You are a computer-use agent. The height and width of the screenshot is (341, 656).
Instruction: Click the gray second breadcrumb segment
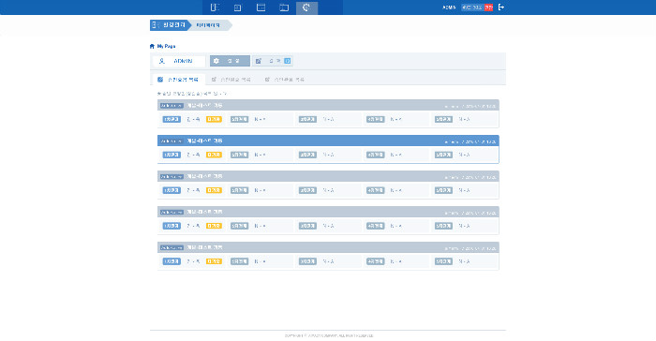pos(209,25)
